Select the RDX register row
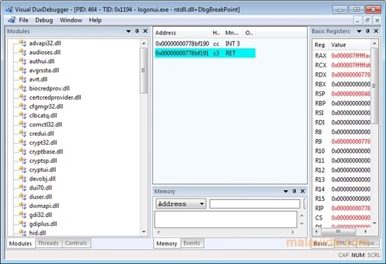This screenshot has width=386, height=264. click(342, 74)
